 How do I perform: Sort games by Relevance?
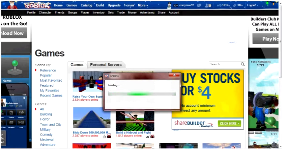(x=48, y=70)
